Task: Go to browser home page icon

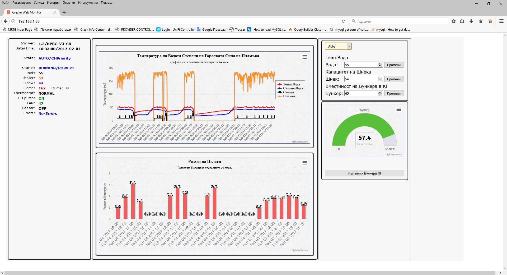Action: click(x=481, y=21)
